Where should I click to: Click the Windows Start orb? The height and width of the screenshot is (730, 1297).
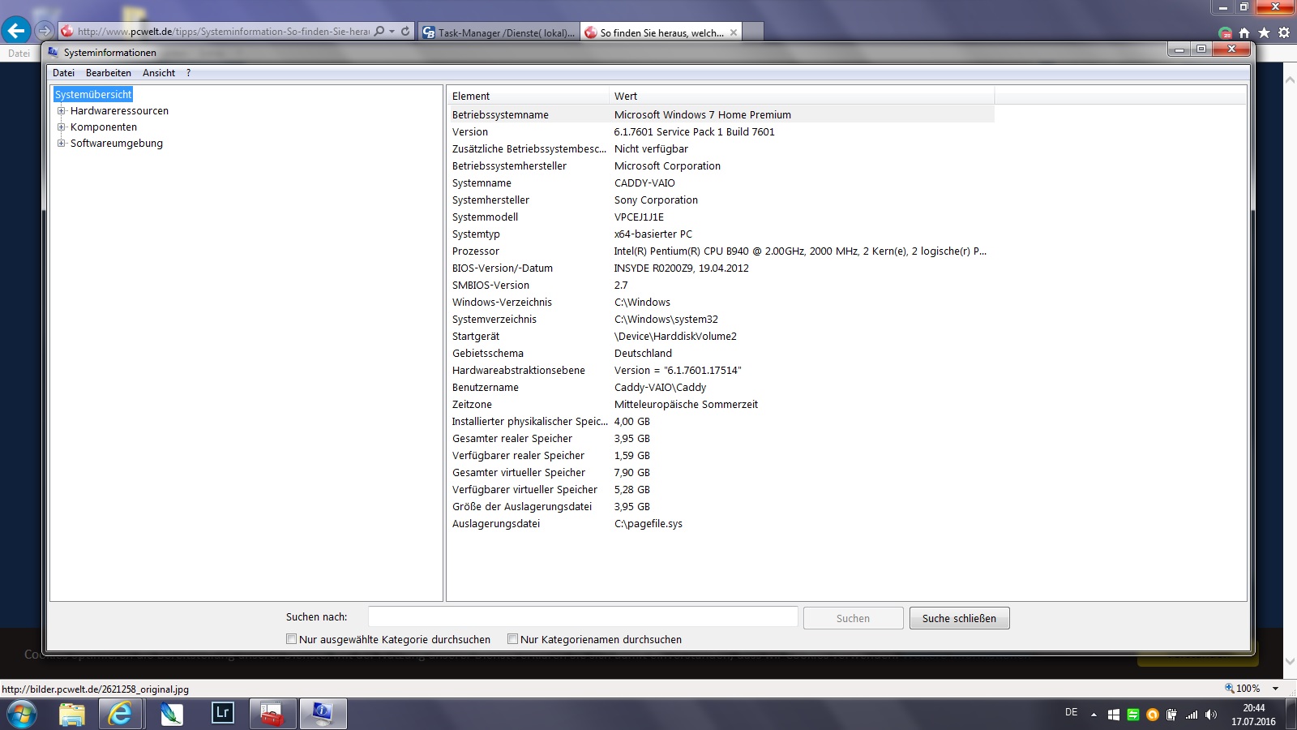click(21, 715)
